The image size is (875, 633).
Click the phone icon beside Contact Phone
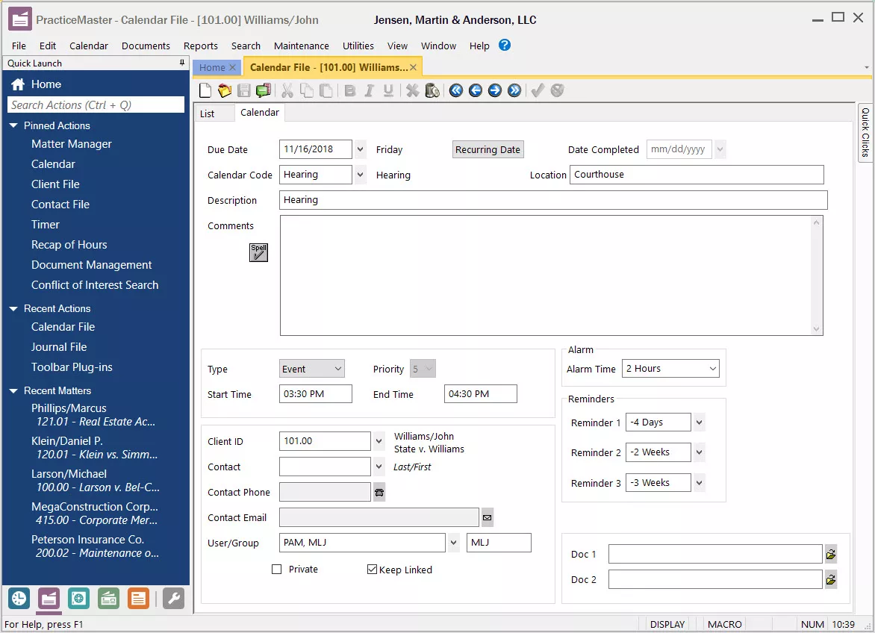[379, 492]
